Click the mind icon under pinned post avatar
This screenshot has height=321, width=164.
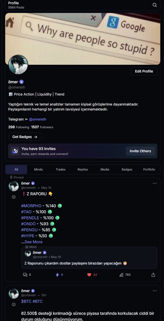(14, 197)
